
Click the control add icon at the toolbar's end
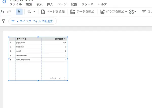tap(144, 12)
